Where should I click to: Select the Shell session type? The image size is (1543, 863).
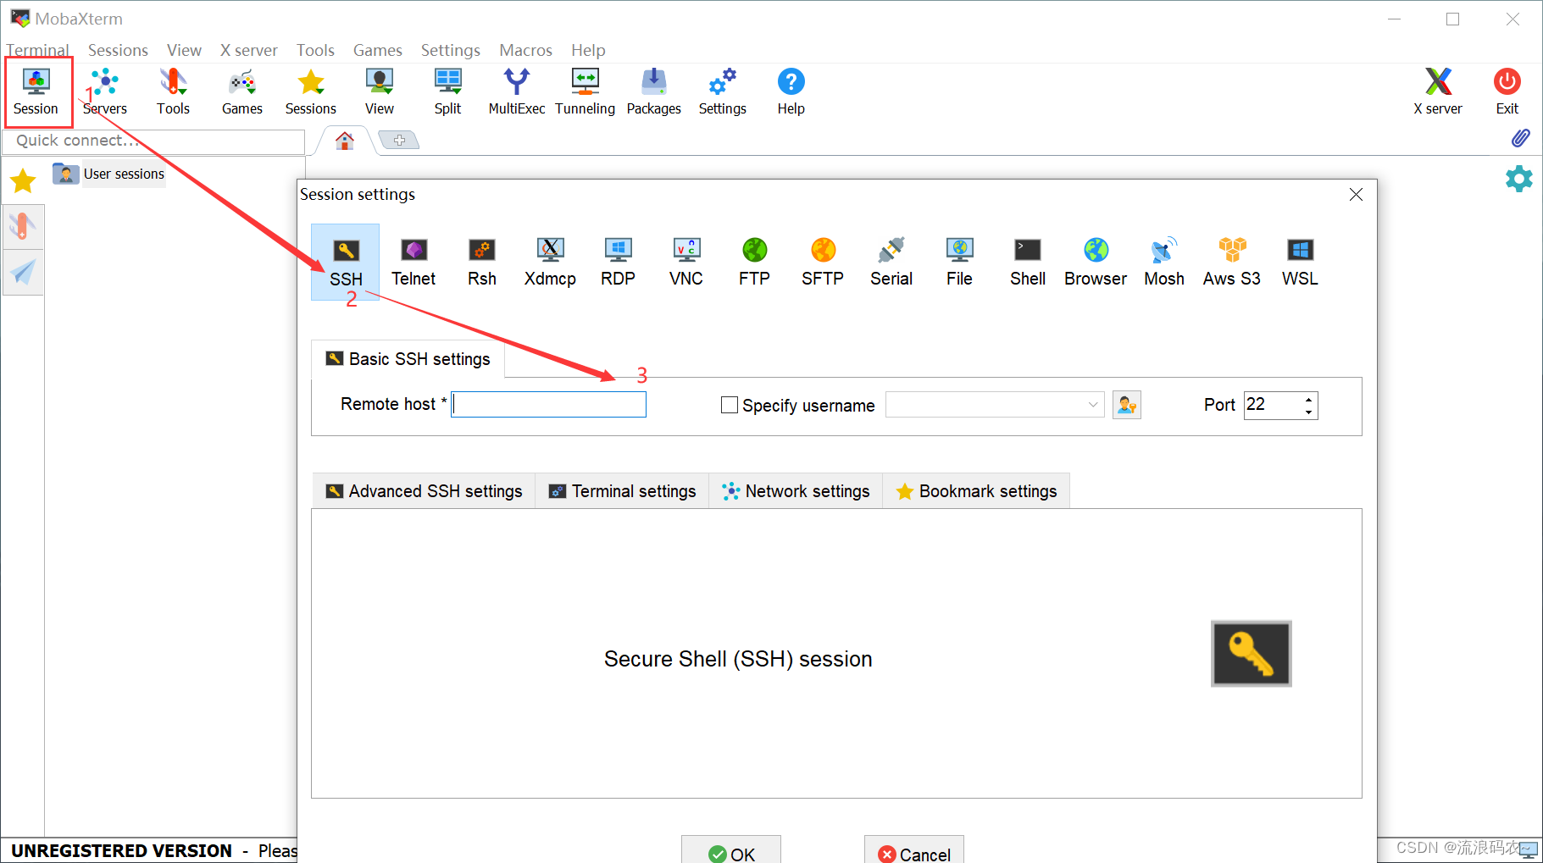[1028, 262]
